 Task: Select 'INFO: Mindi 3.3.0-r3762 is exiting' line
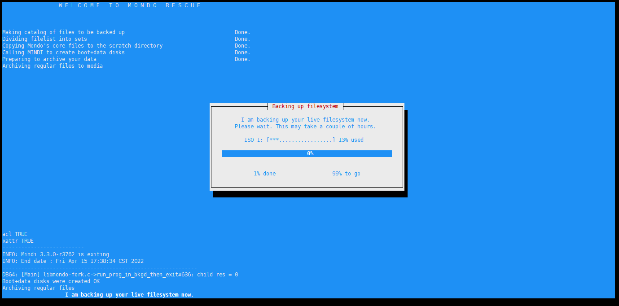[56, 254]
